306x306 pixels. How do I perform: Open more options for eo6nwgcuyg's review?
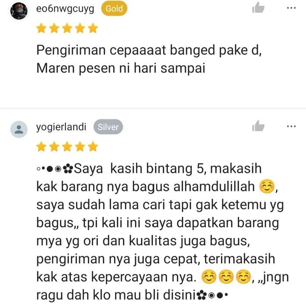291,8
